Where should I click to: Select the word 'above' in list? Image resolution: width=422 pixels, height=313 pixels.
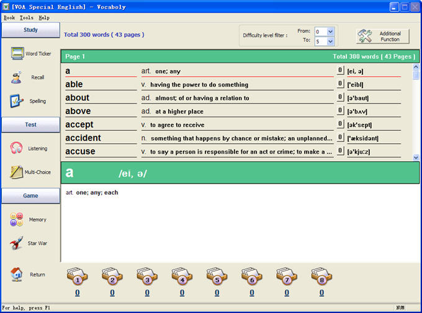pyautogui.click(x=78, y=111)
